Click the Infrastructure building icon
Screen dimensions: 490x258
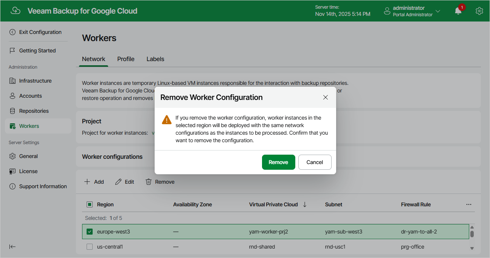pos(12,81)
